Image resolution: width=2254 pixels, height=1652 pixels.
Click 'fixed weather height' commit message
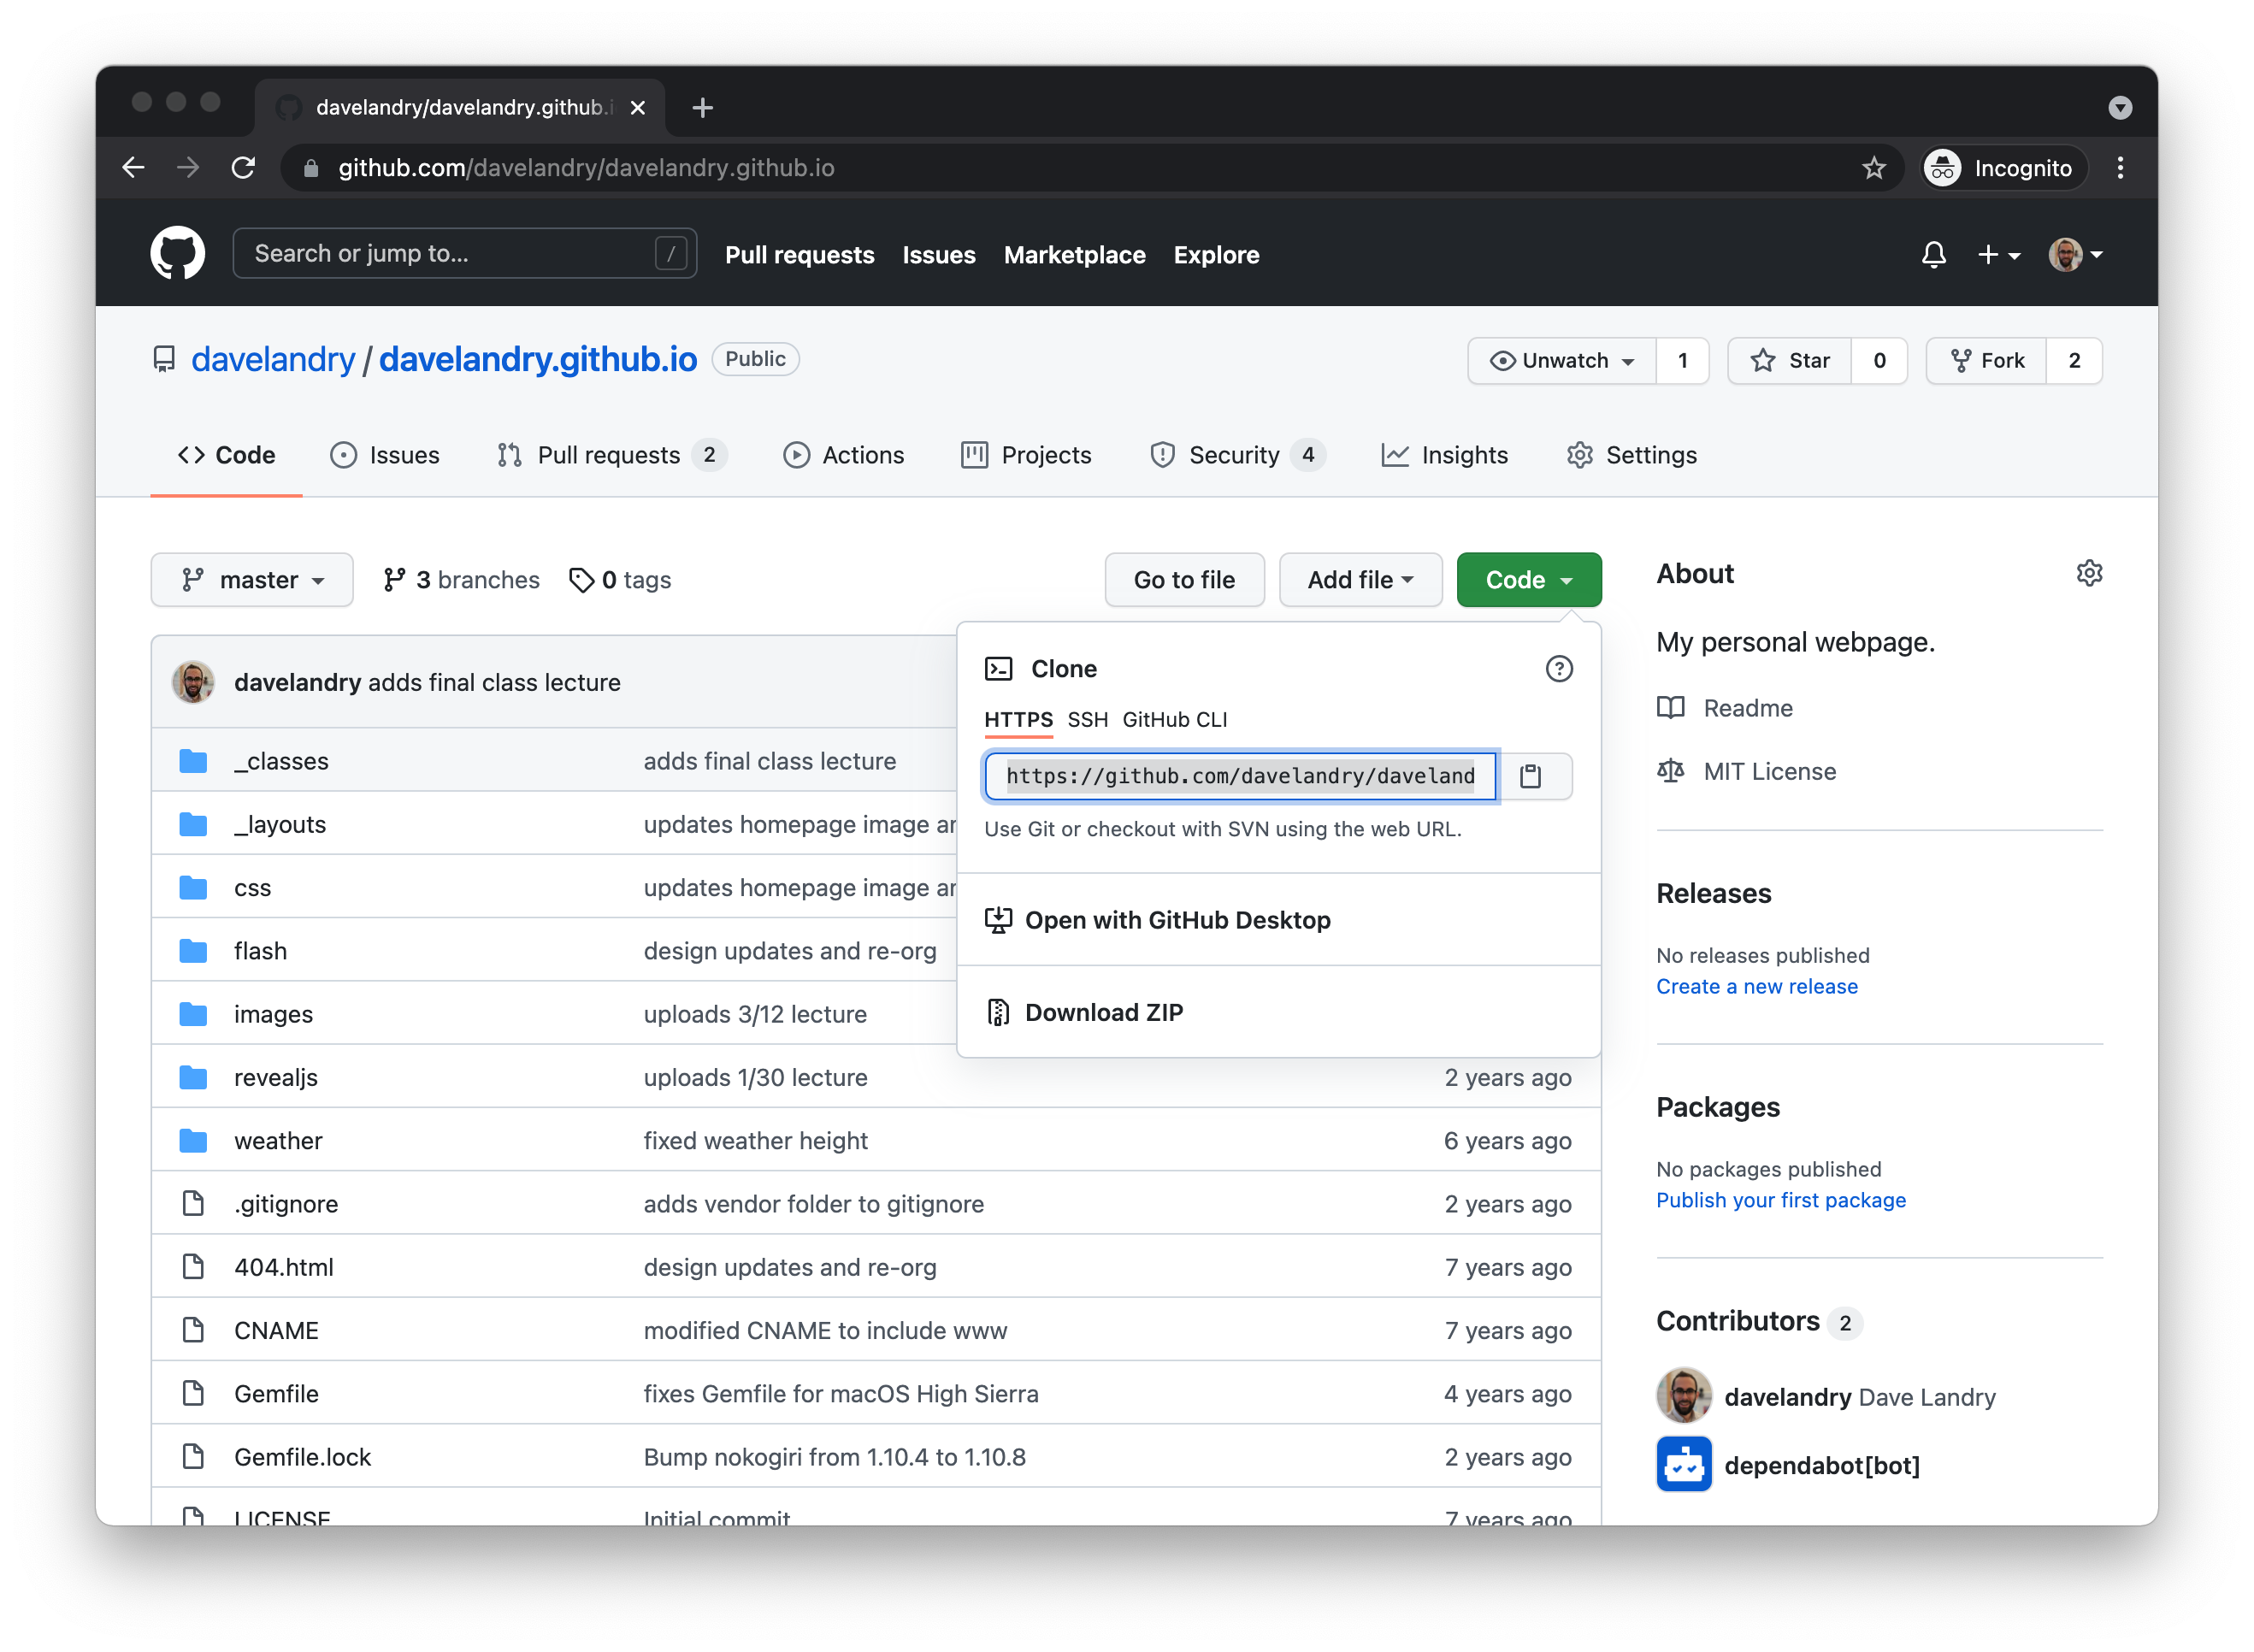pyautogui.click(x=755, y=1140)
